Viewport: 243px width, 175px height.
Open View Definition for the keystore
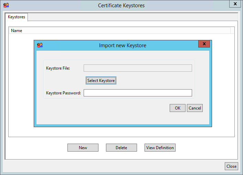pyautogui.click(x=160, y=148)
